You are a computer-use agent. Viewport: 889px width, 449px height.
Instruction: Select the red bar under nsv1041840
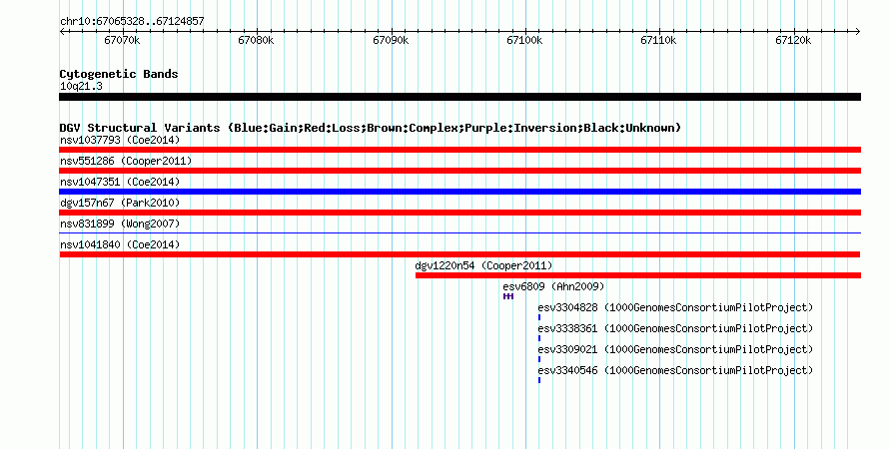pos(459,254)
